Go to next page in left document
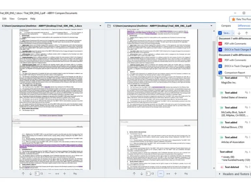Screen dimensions: 251x188 pyautogui.click(x=30, y=174)
